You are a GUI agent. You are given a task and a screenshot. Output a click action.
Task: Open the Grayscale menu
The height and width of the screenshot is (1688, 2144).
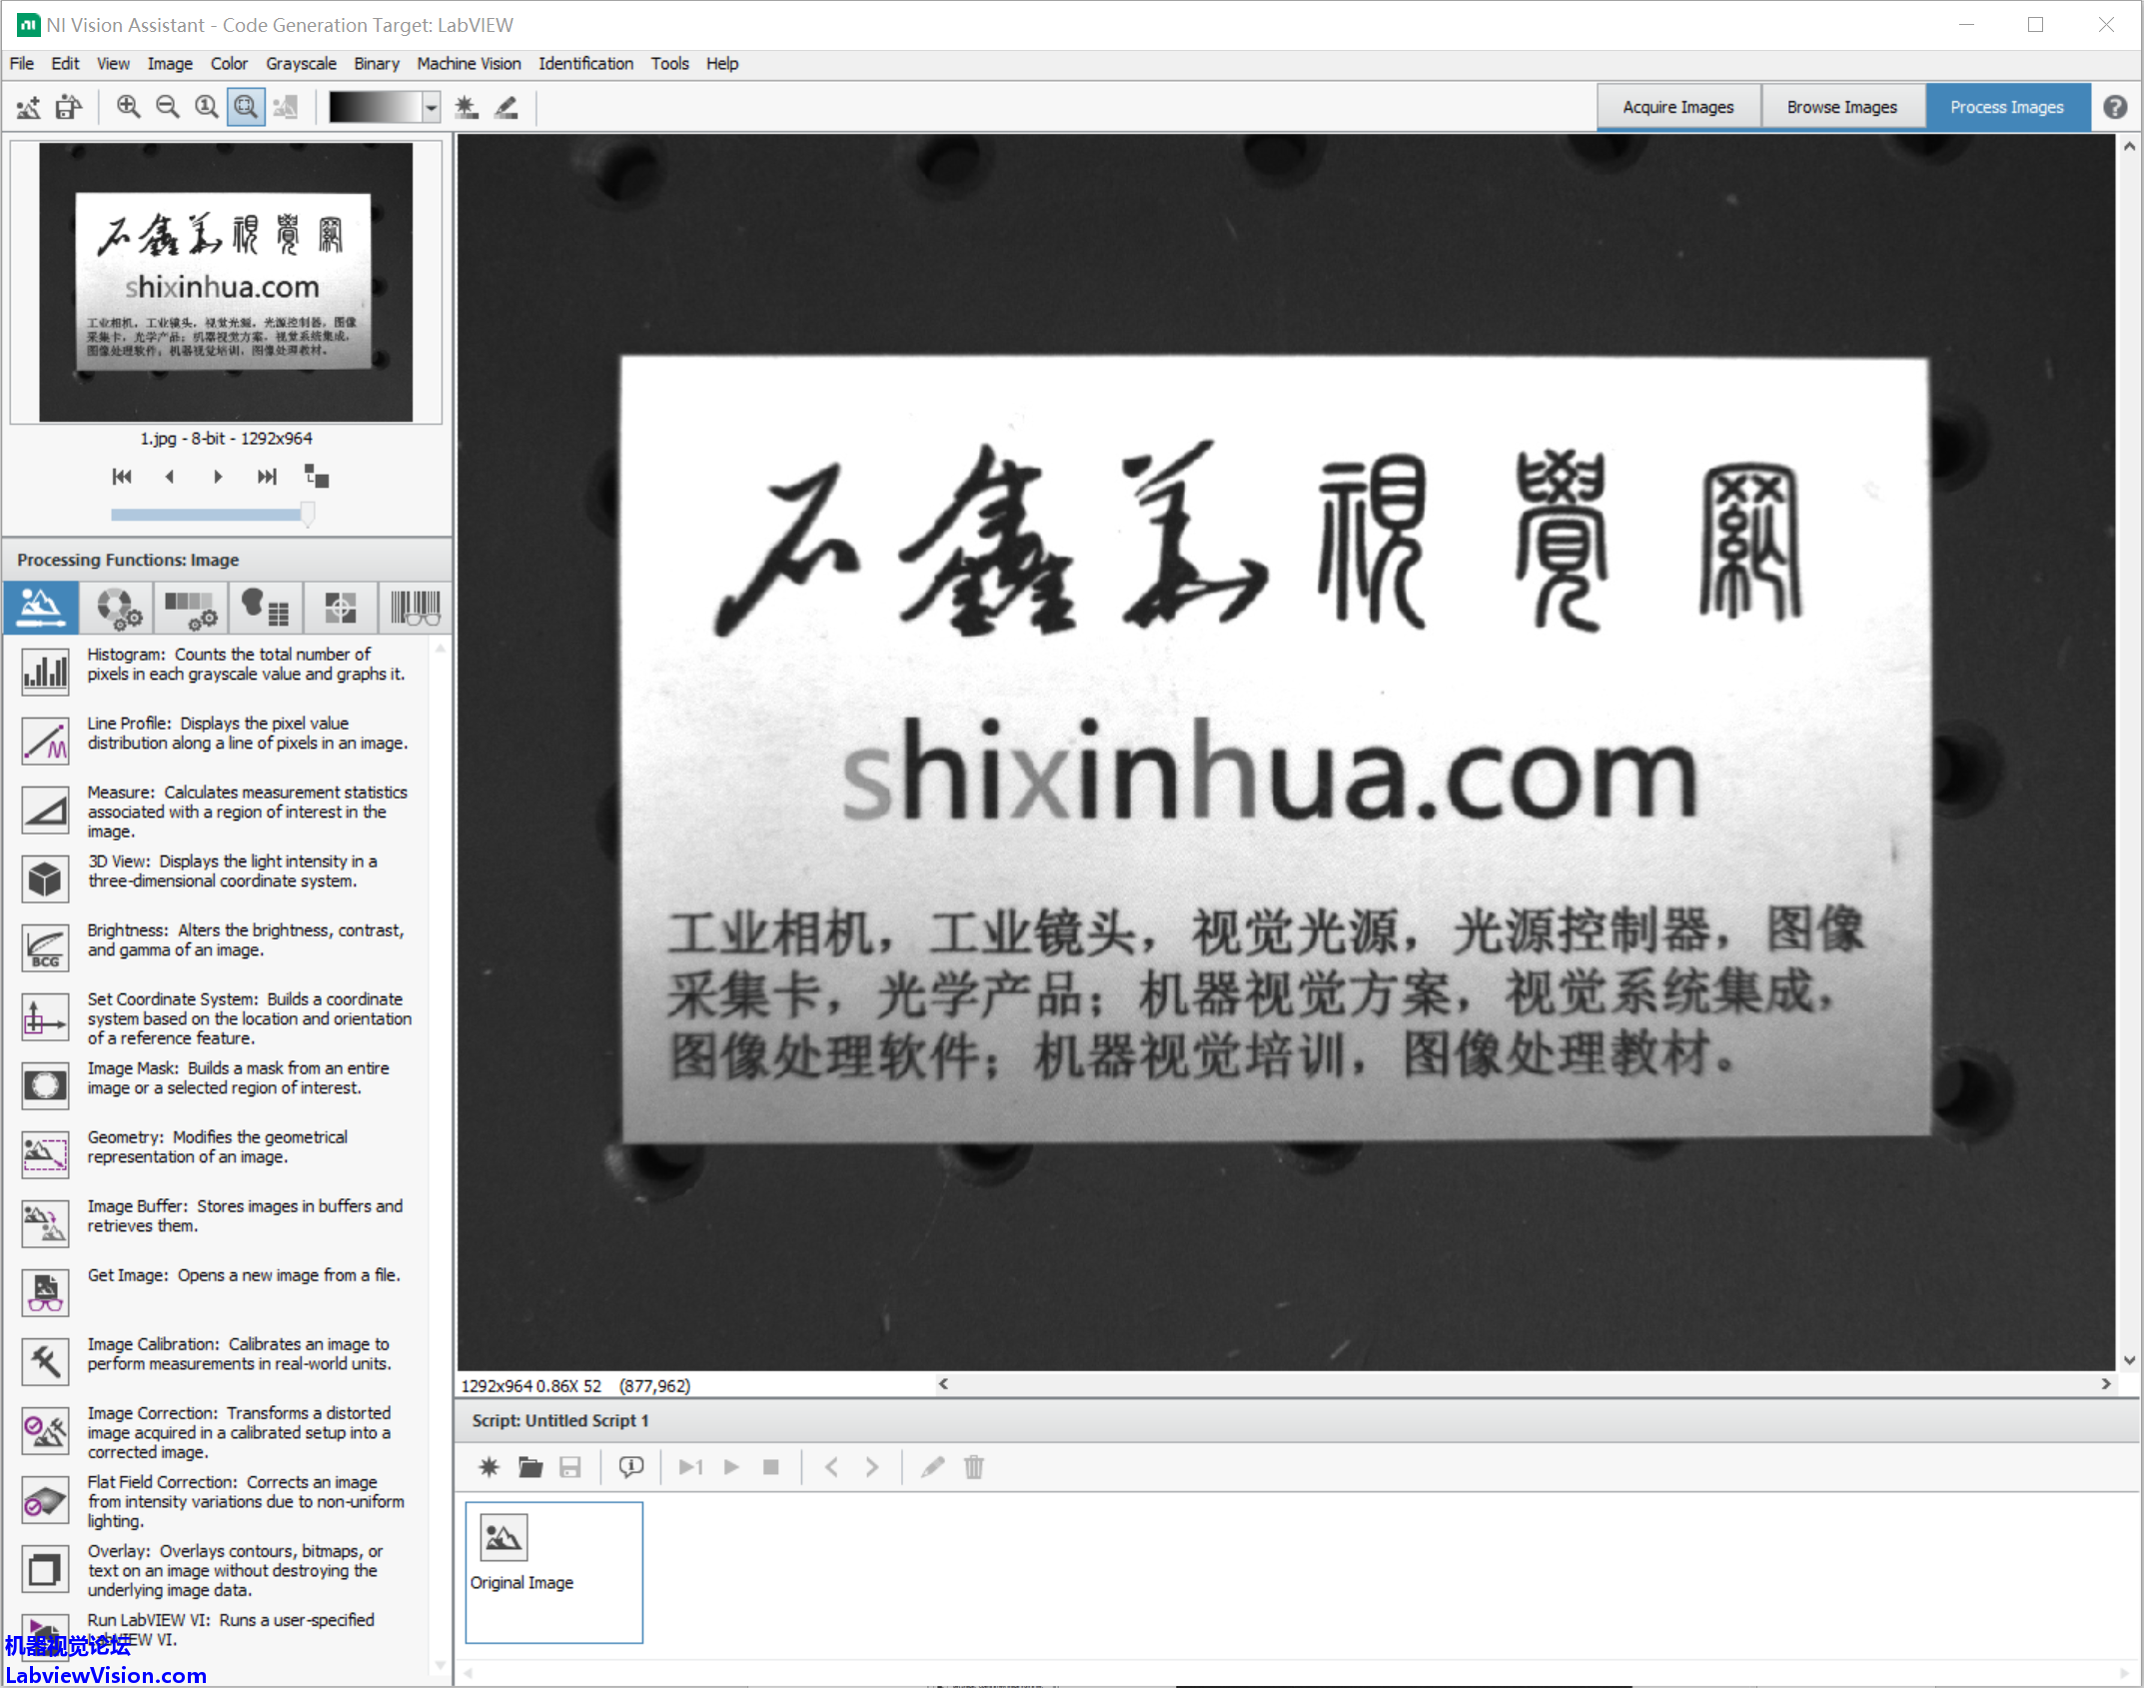point(301,64)
